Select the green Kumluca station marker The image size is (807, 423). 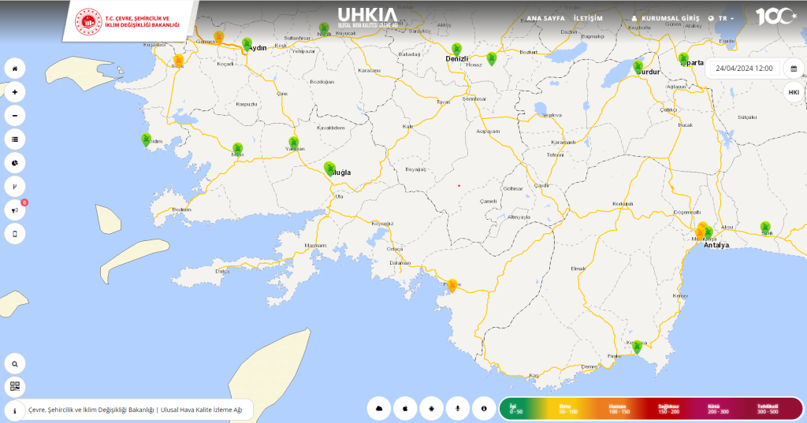coord(637,347)
